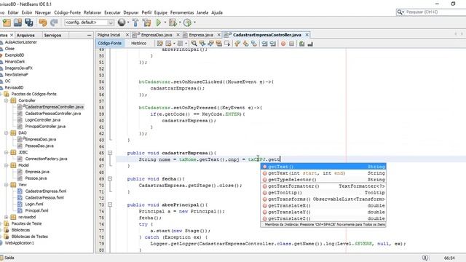Profile the project from toolbar
The height and width of the screenshot is (262, 466).
tap(187, 23)
